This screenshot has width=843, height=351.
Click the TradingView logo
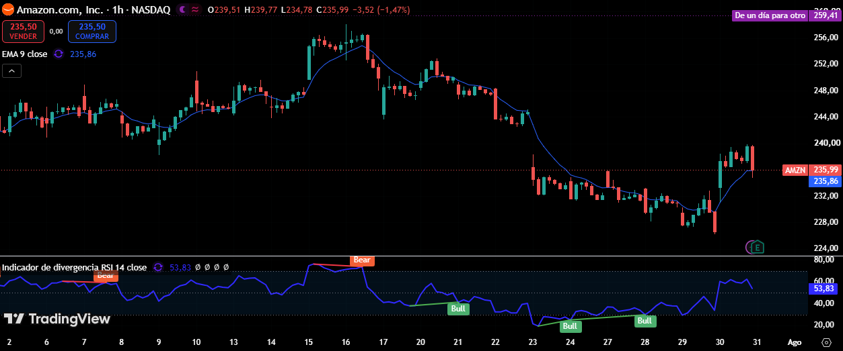57,319
